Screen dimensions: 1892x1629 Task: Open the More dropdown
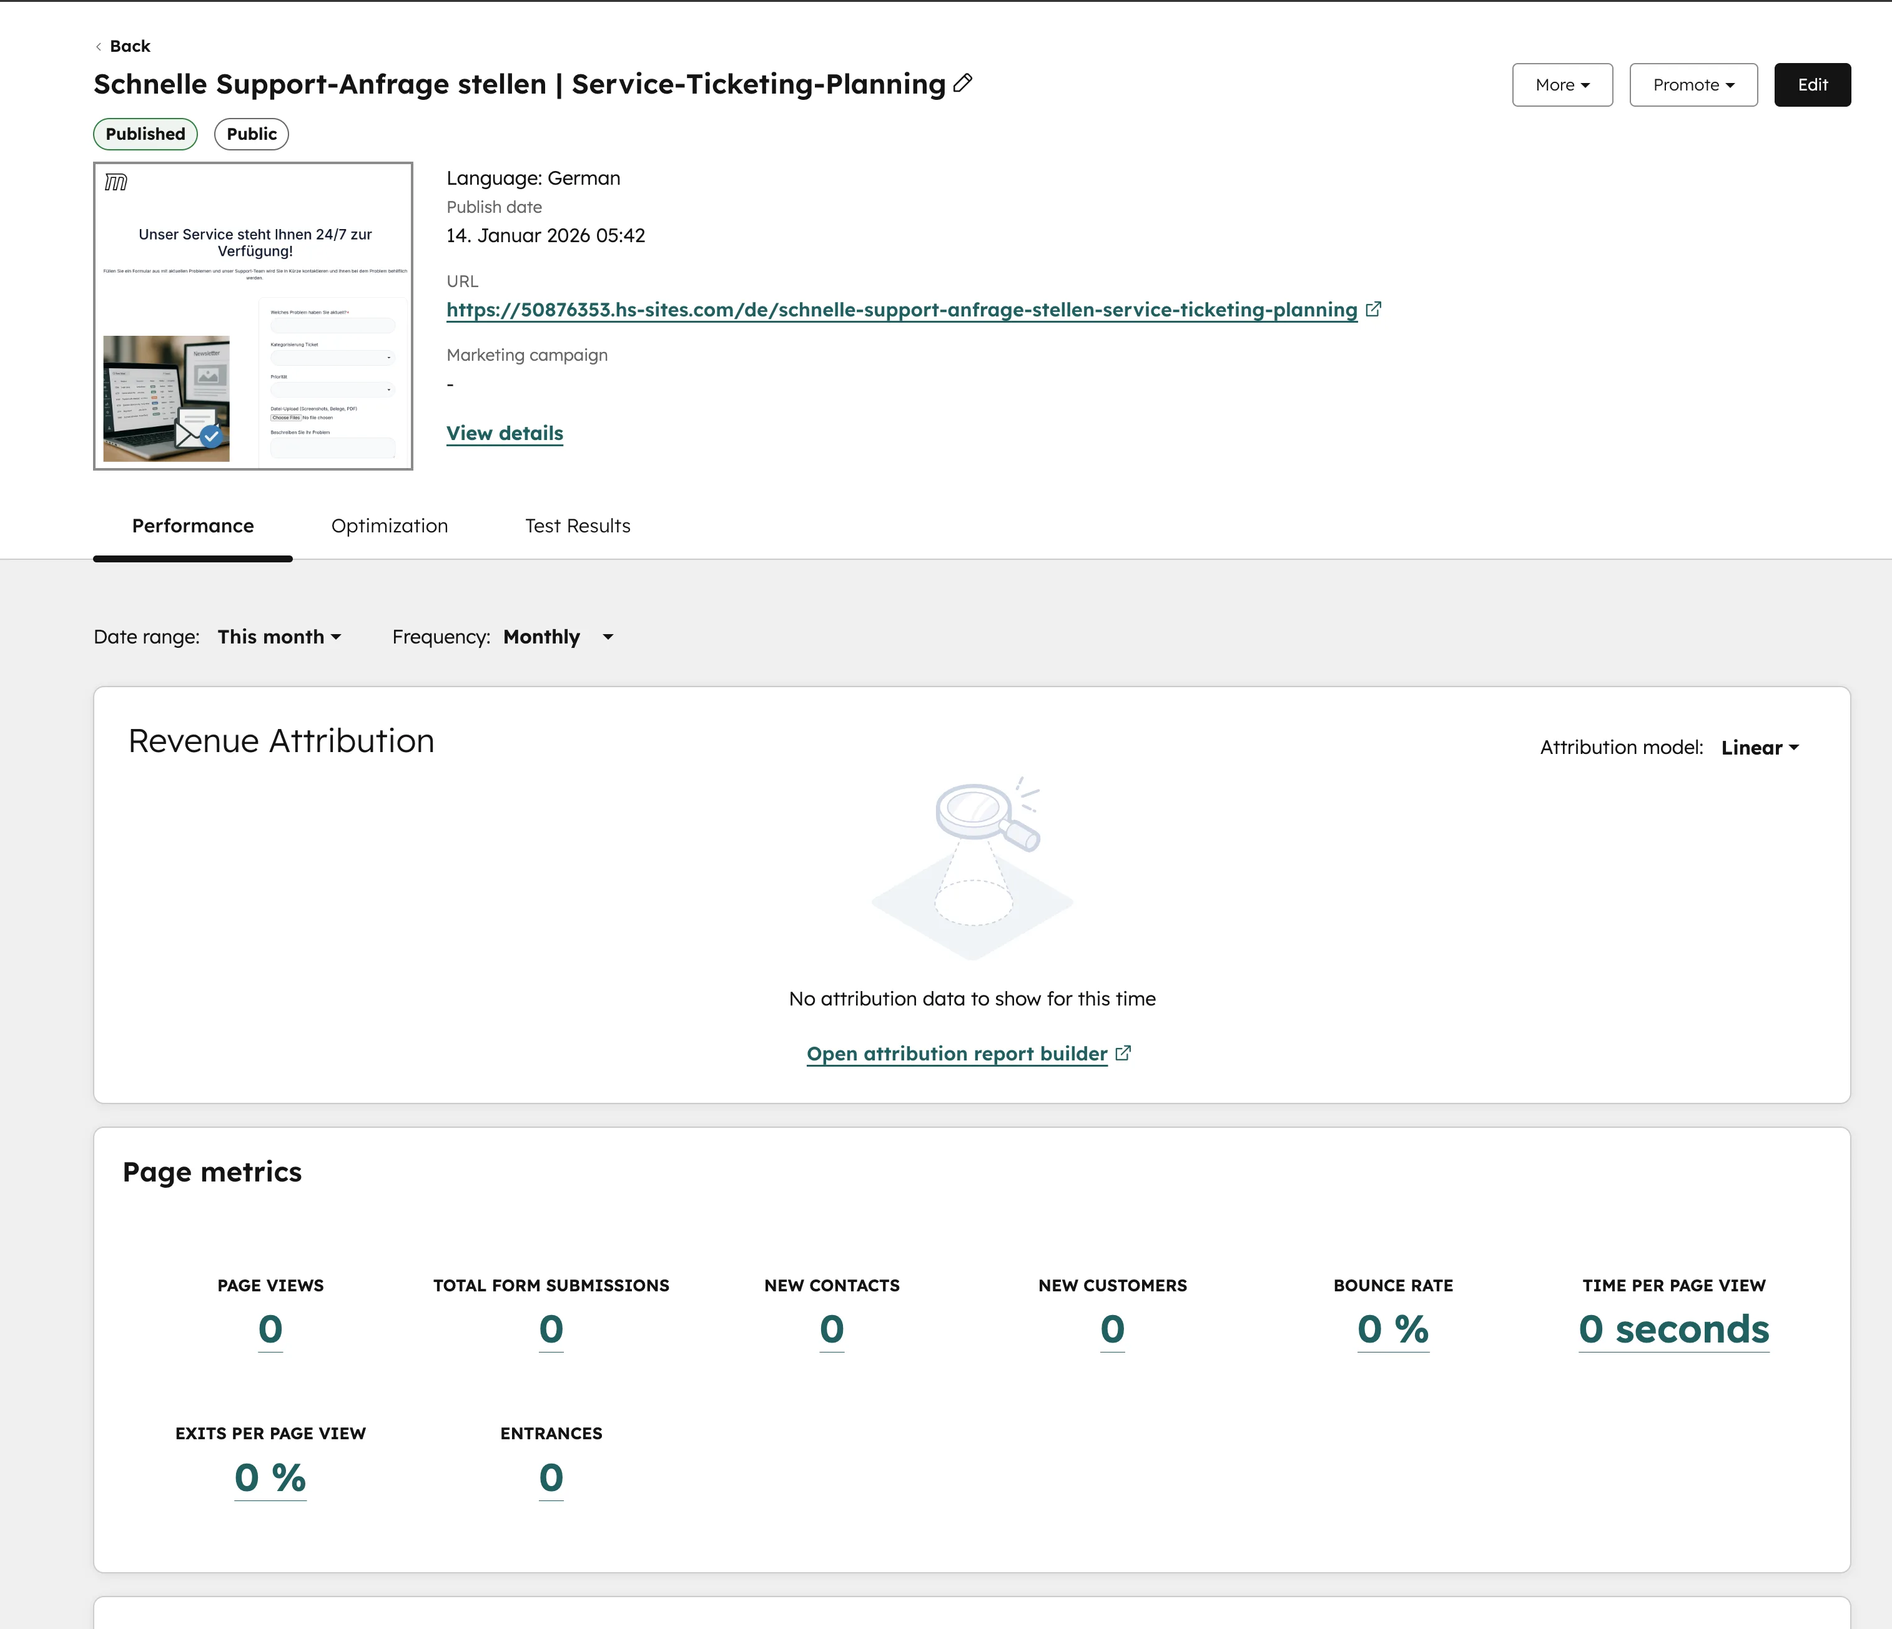(x=1562, y=84)
